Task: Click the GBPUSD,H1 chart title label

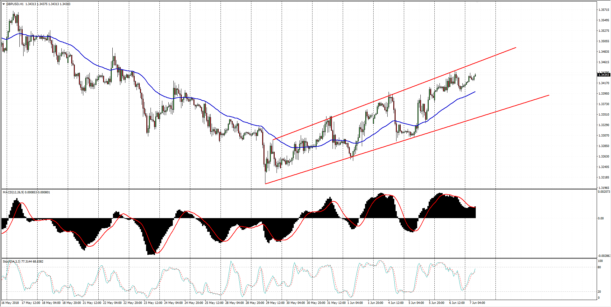Action: point(15,4)
